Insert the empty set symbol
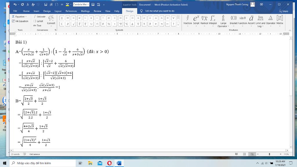297x167 pixels. point(103,24)
